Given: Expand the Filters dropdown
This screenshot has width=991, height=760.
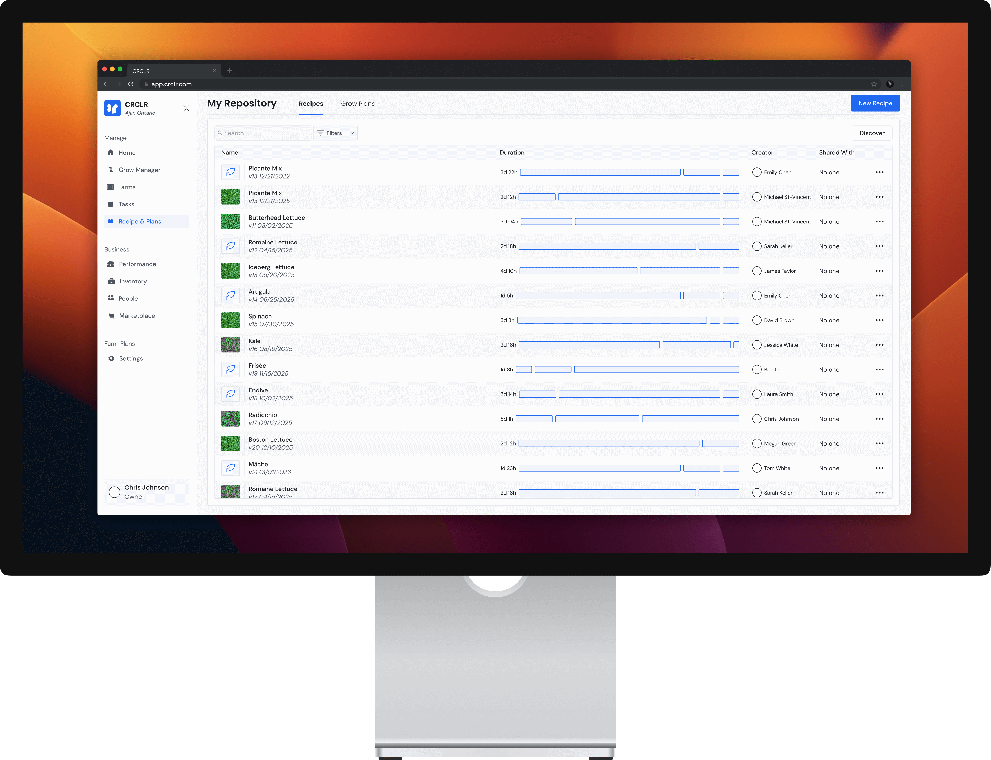Looking at the screenshot, I should click(335, 133).
